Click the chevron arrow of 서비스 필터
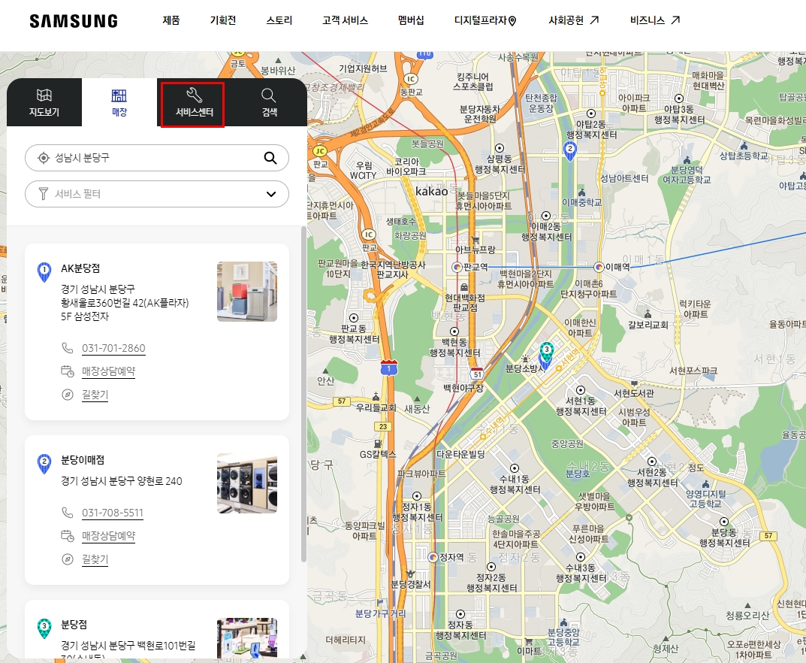The width and height of the screenshot is (806, 663). [271, 194]
